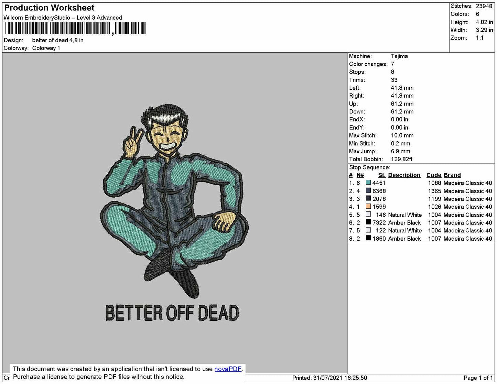Click the 'Description' column header
This screenshot has height=384, width=497.
404,175
